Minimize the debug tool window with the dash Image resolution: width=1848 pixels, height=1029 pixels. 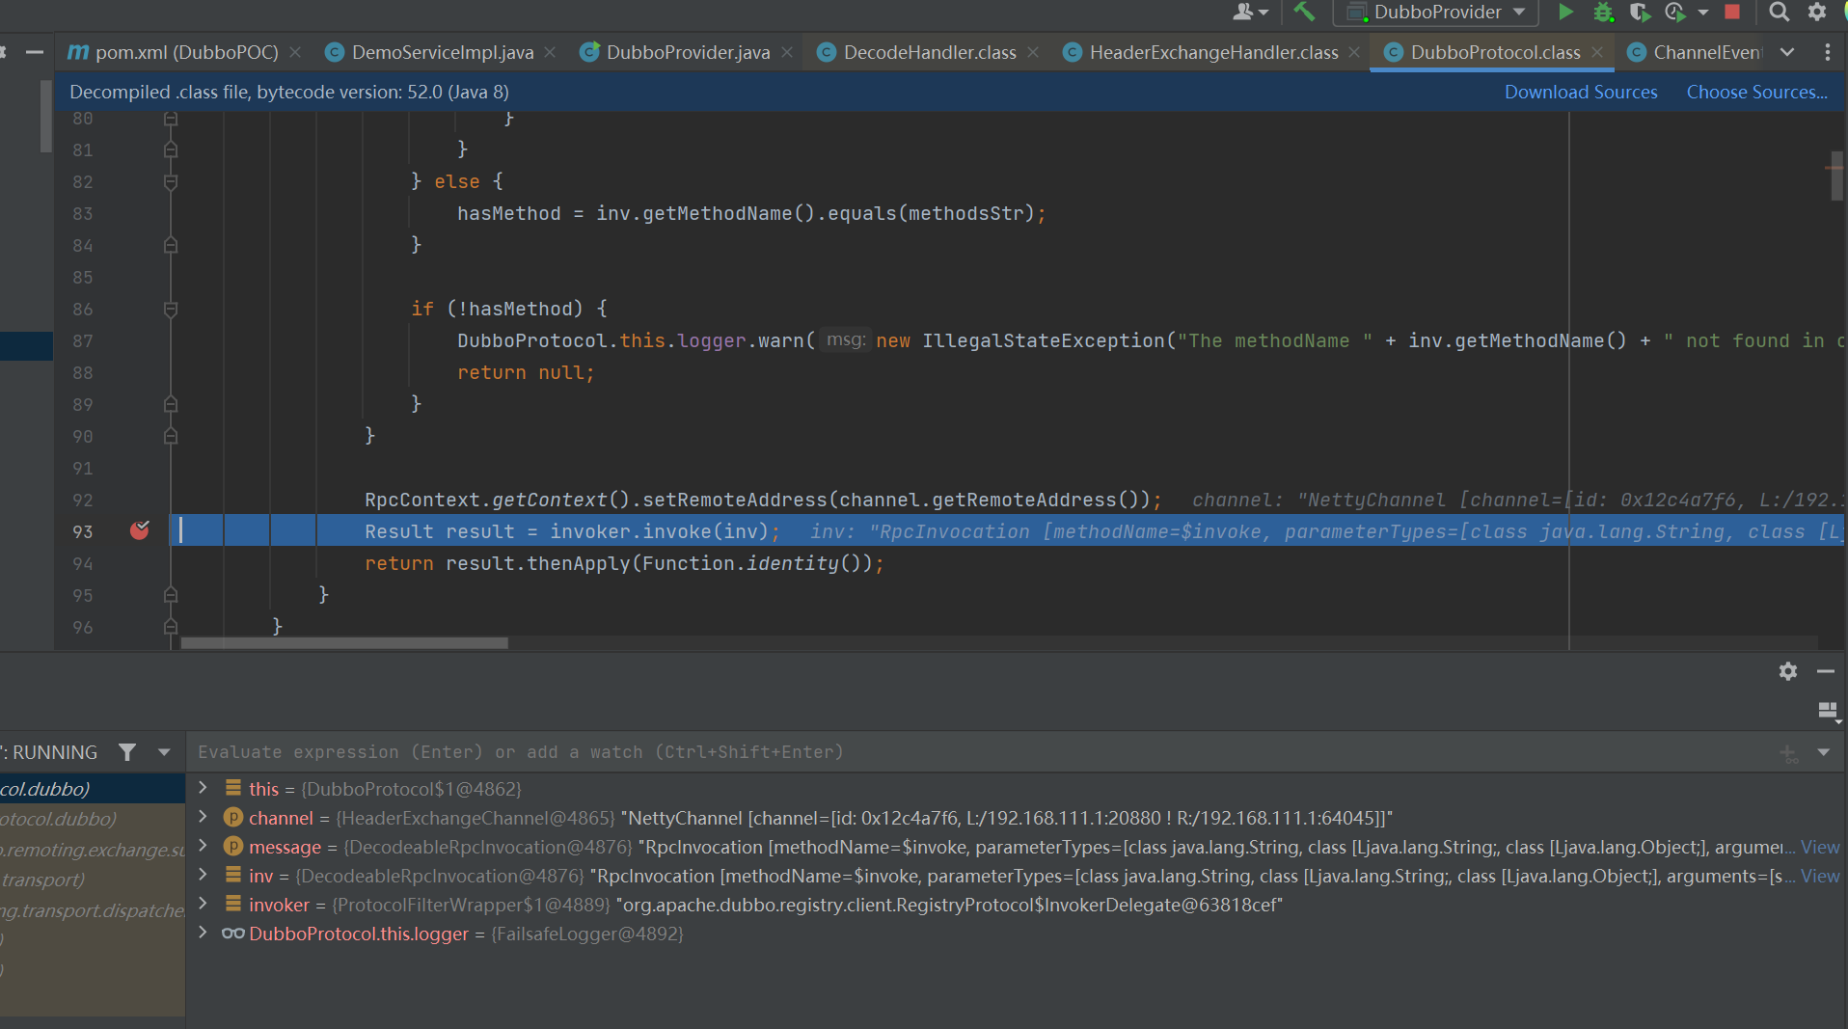pyautogui.click(x=1826, y=671)
